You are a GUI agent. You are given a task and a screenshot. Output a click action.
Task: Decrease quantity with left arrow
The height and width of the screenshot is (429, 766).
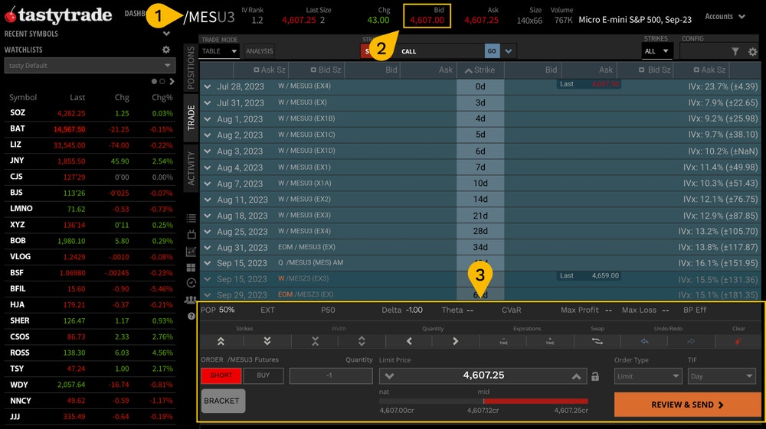pyautogui.click(x=409, y=341)
